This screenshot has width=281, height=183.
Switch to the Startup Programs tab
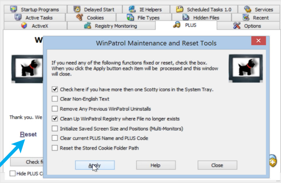click(x=36, y=9)
